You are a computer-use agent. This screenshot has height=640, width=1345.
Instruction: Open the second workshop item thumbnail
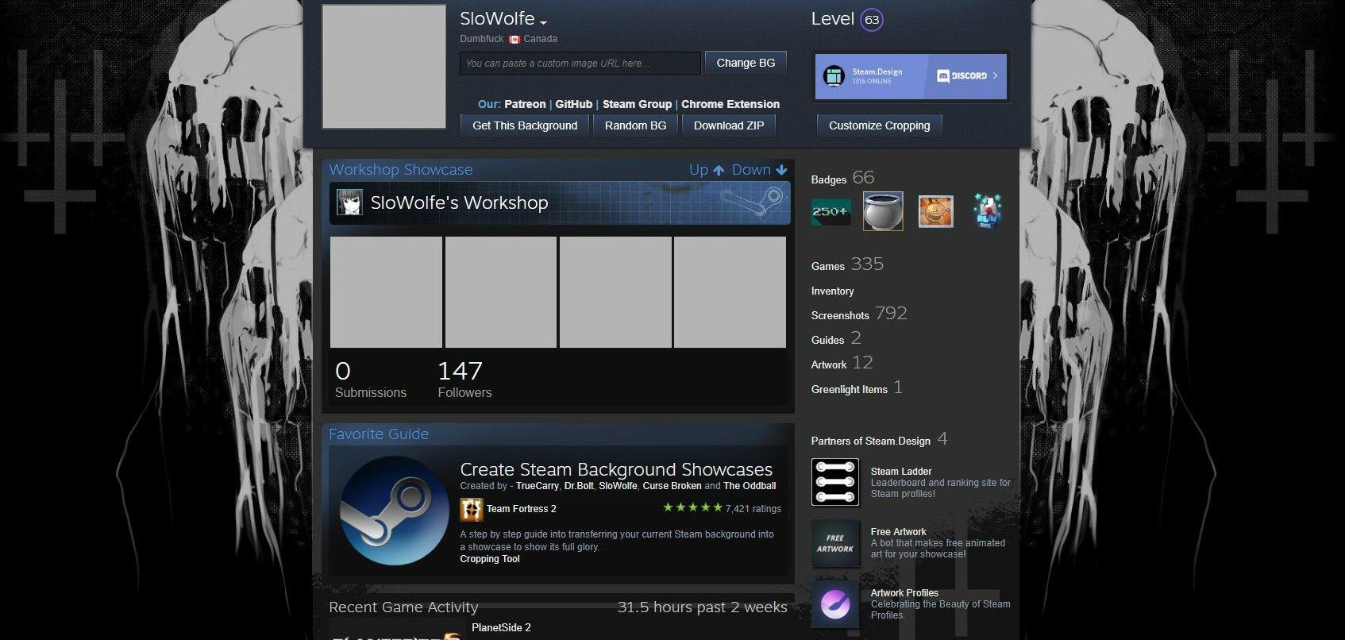coord(501,292)
